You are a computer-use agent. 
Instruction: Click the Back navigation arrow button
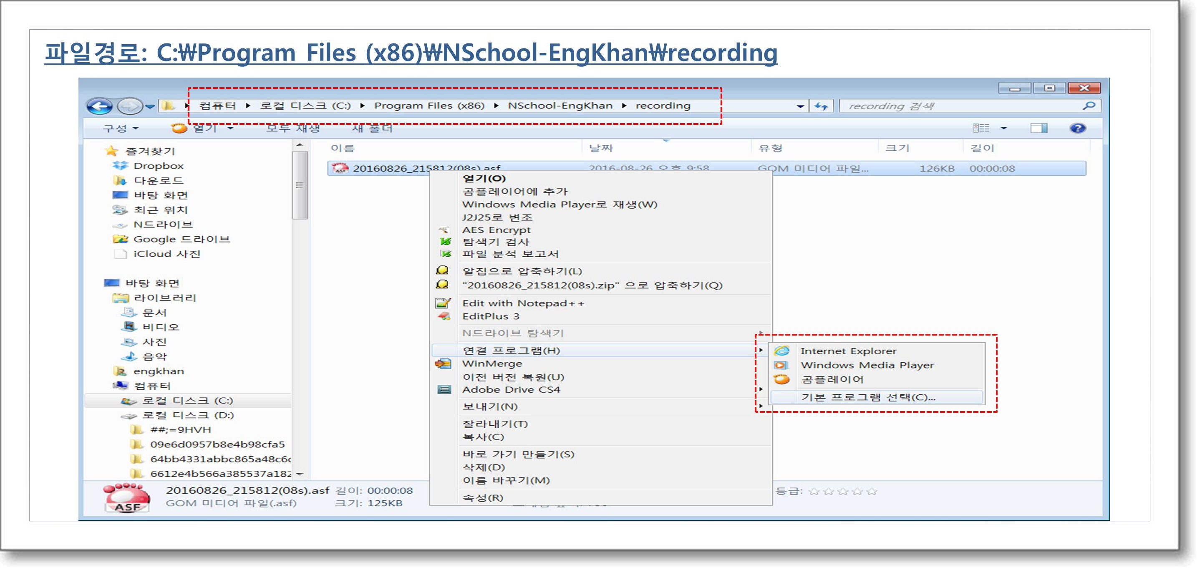point(99,106)
